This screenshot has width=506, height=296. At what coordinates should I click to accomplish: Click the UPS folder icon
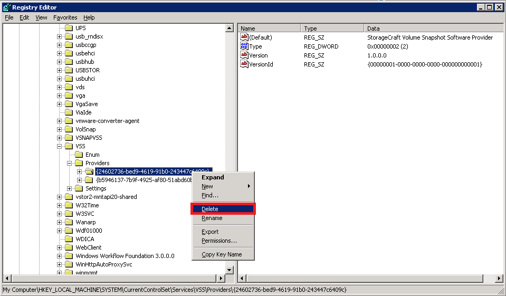point(69,28)
